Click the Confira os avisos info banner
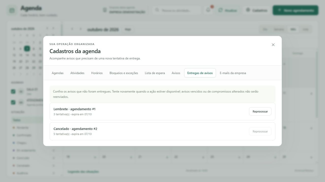The height and width of the screenshot is (182, 325). click(162, 94)
